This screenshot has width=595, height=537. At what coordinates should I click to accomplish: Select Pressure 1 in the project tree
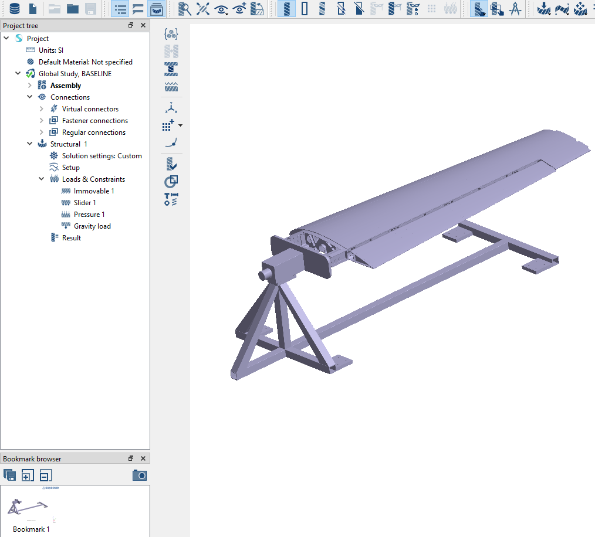click(x=89, y=215)
